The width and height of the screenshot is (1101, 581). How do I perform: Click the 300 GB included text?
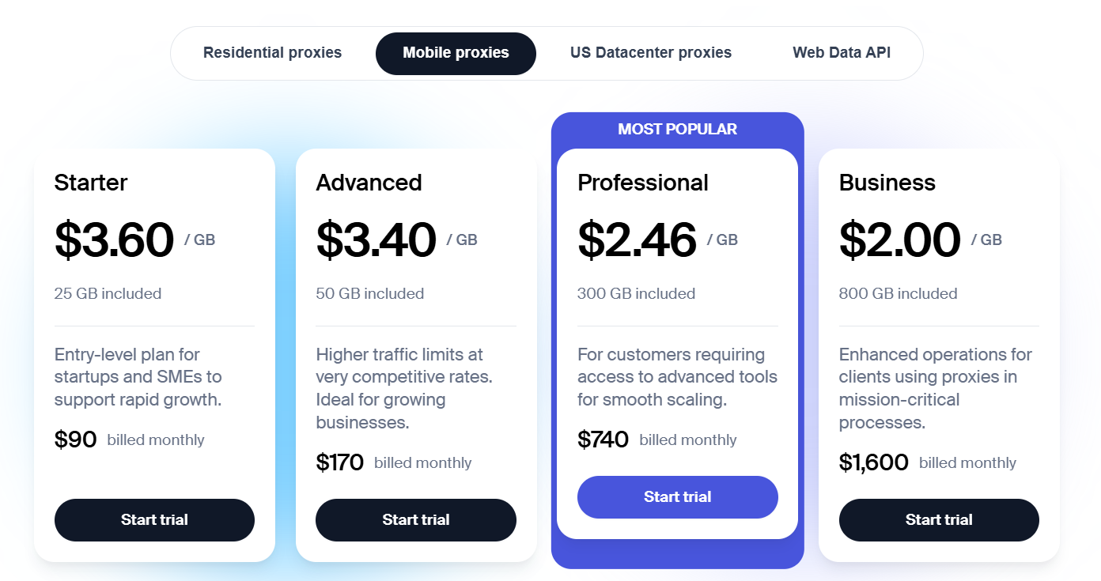point(636,293)
